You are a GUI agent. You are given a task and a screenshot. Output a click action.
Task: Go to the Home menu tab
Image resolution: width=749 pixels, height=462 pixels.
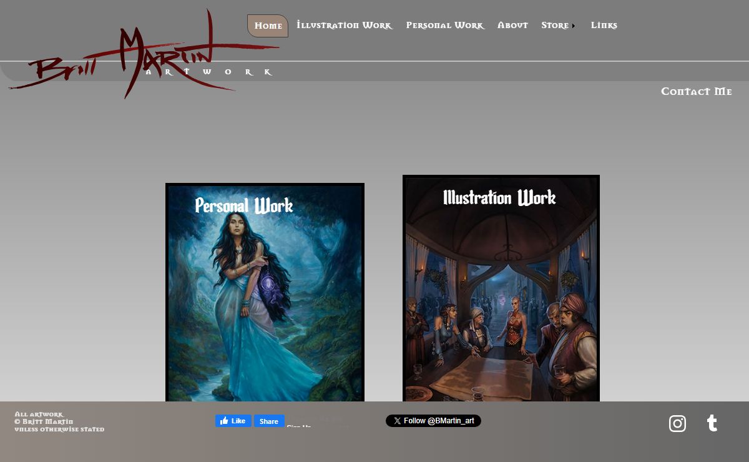pyautogui.click(x=268, y=26)
